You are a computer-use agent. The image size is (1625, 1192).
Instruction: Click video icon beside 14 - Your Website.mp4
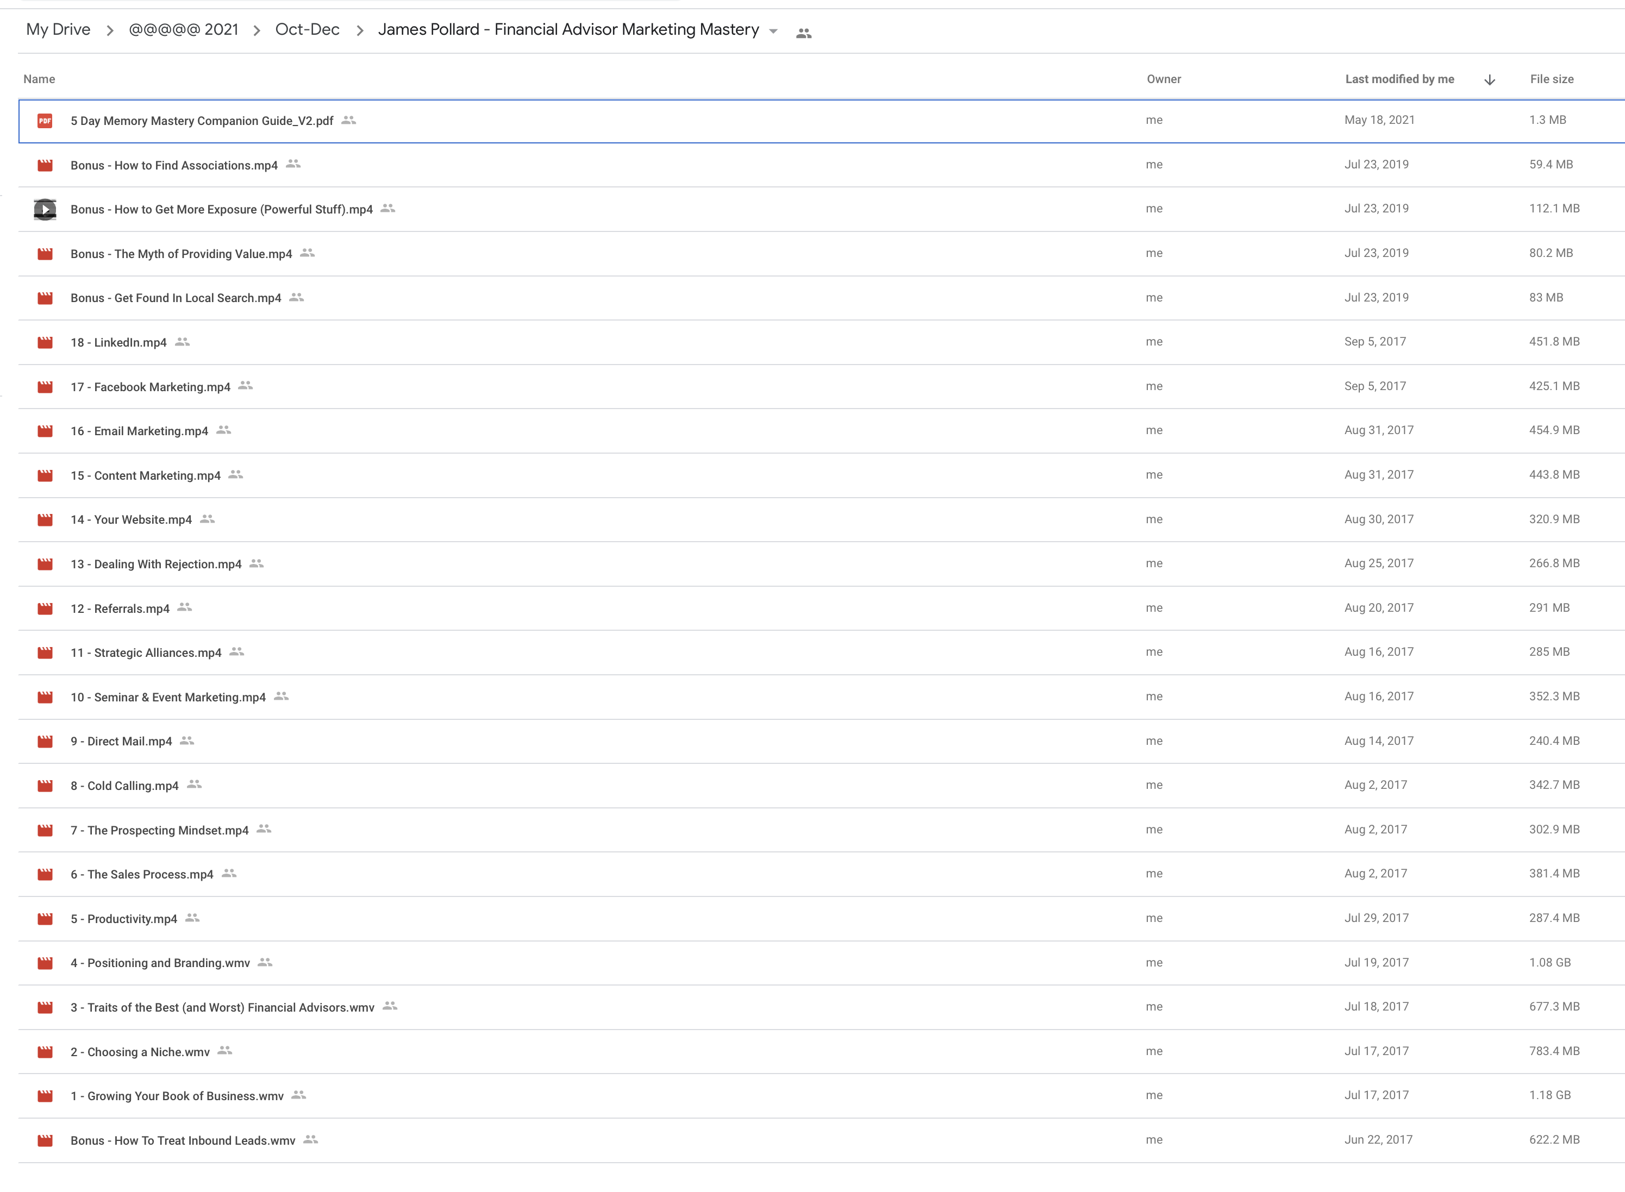point(45,519)
